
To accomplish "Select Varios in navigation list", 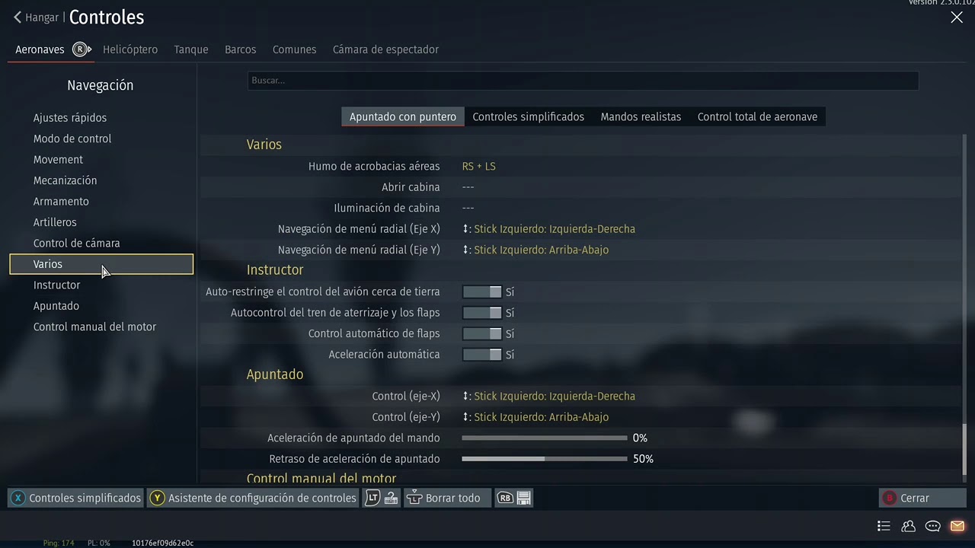I will point(101,264).
